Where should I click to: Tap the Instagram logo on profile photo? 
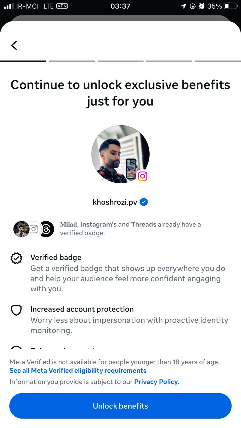pos(142,176)
